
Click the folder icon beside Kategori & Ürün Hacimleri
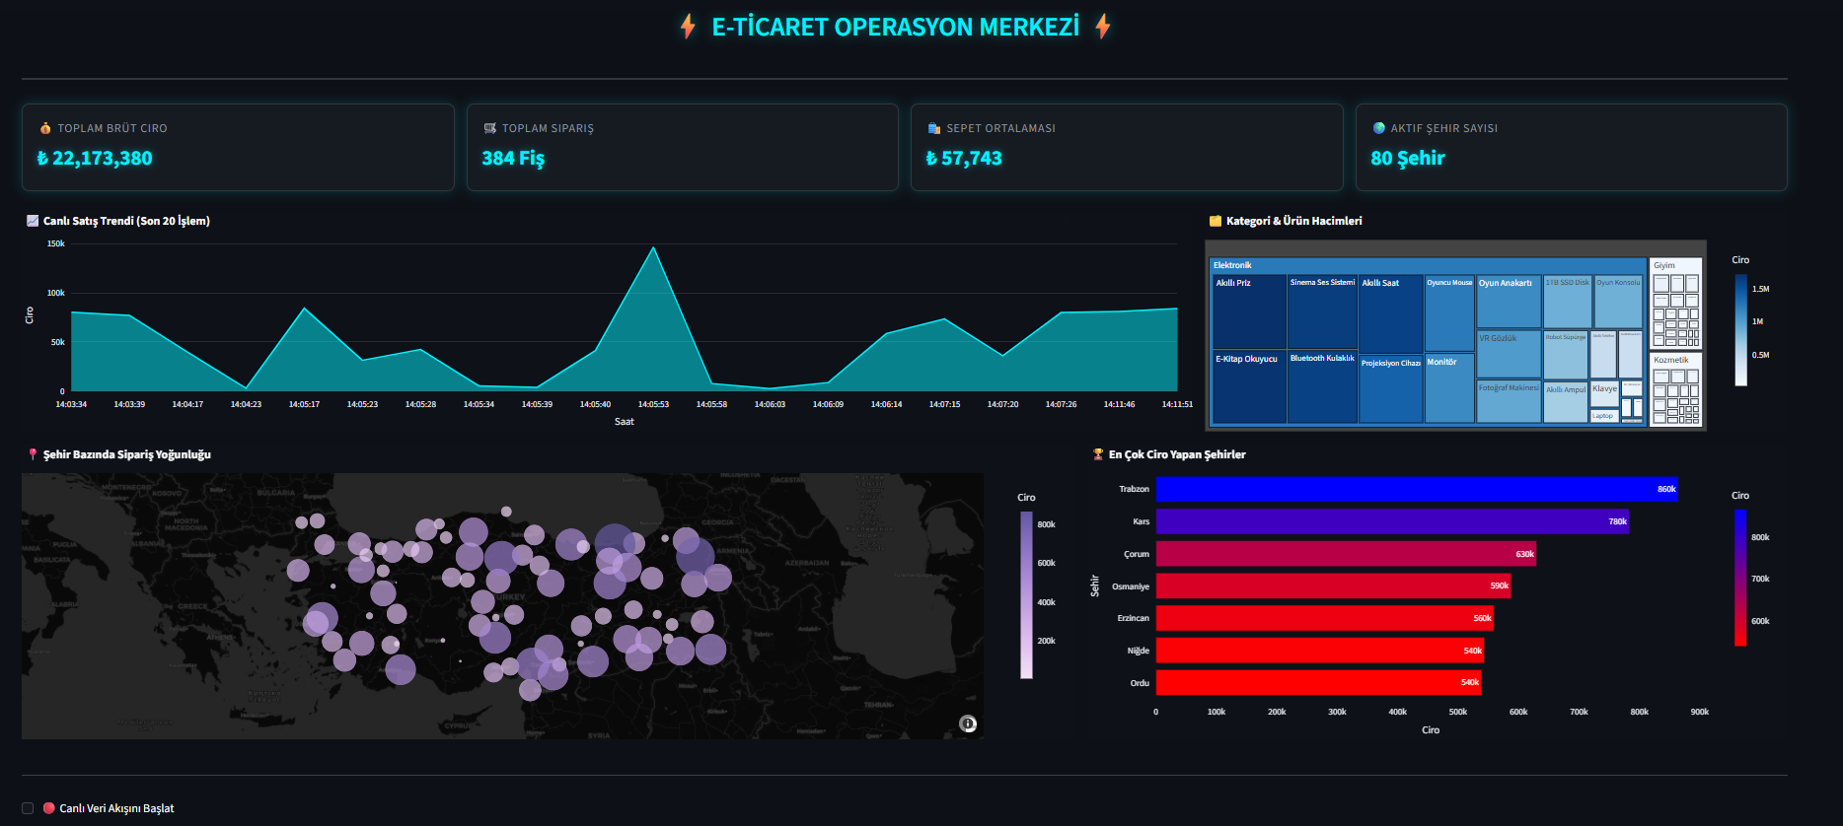(1216, 221)
